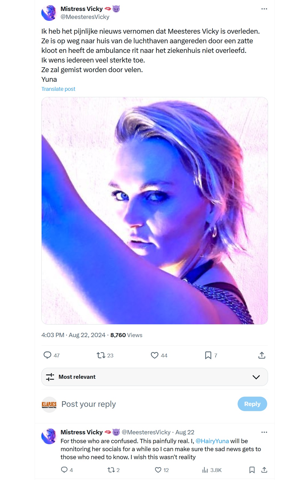The height and width of the screenshot is (480, 304).
Task: Open more options on the main post
Action: tap(264, 9)
